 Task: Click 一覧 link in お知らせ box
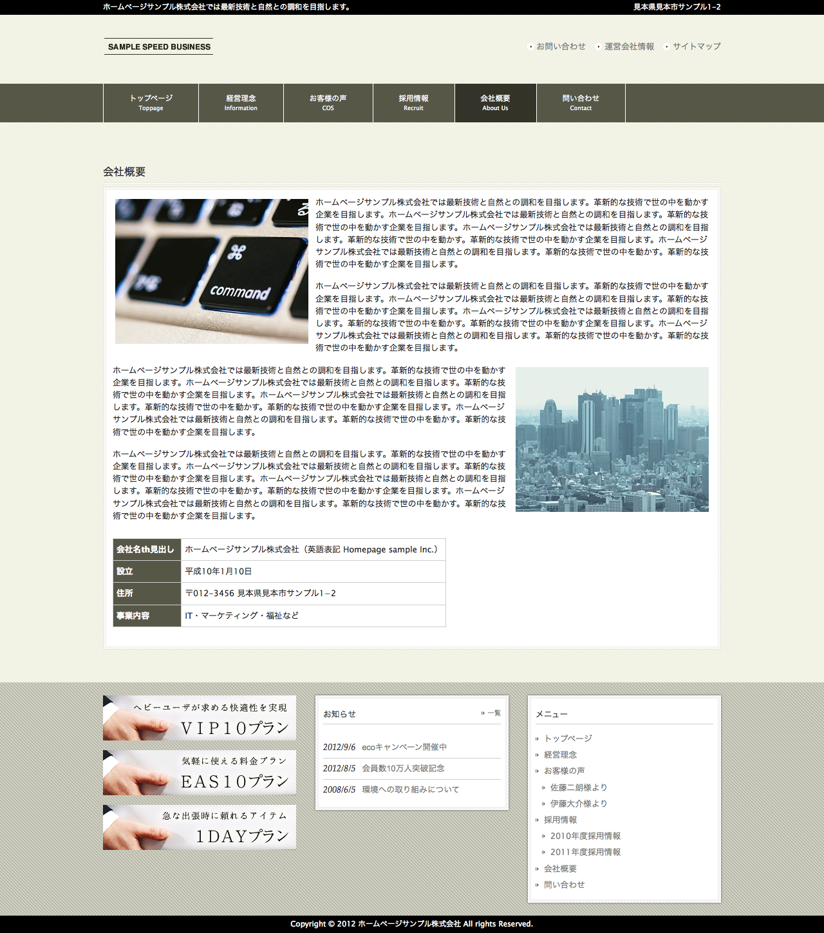click(x=493, y=713)
